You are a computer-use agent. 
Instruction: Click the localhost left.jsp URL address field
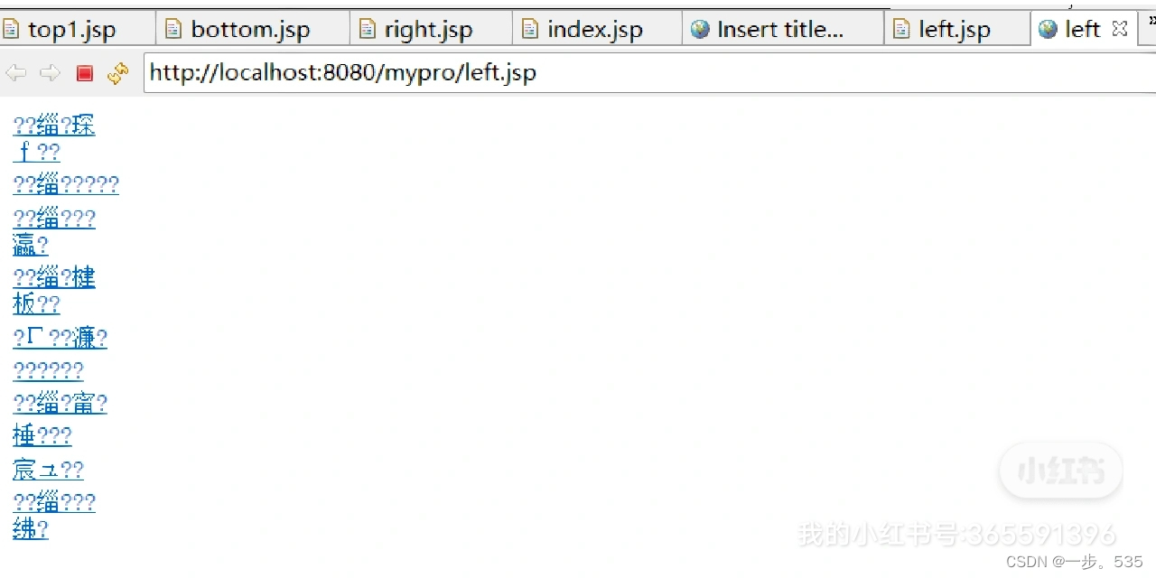pyautogui.click(x=649, y=72)
